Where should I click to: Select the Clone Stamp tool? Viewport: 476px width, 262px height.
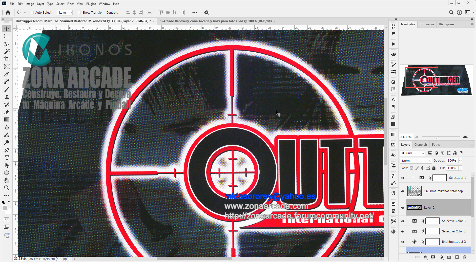click(7, 97)
